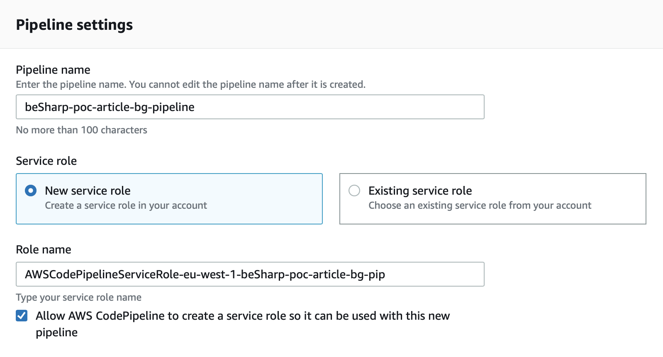Click the 'Role name' field label

coord(44,249)
